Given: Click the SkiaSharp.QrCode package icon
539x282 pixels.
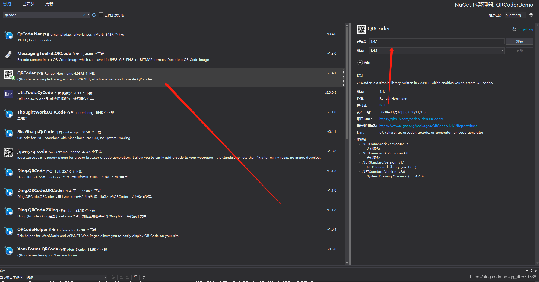Looking at the screenshot, I should (9, 133).
